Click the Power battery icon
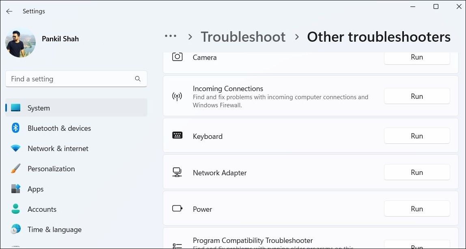This screenshot has height=249, width=466. 177,208
